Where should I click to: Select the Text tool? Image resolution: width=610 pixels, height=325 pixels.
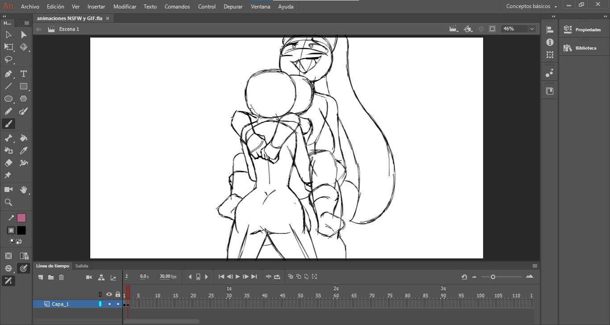coord(24,74)
